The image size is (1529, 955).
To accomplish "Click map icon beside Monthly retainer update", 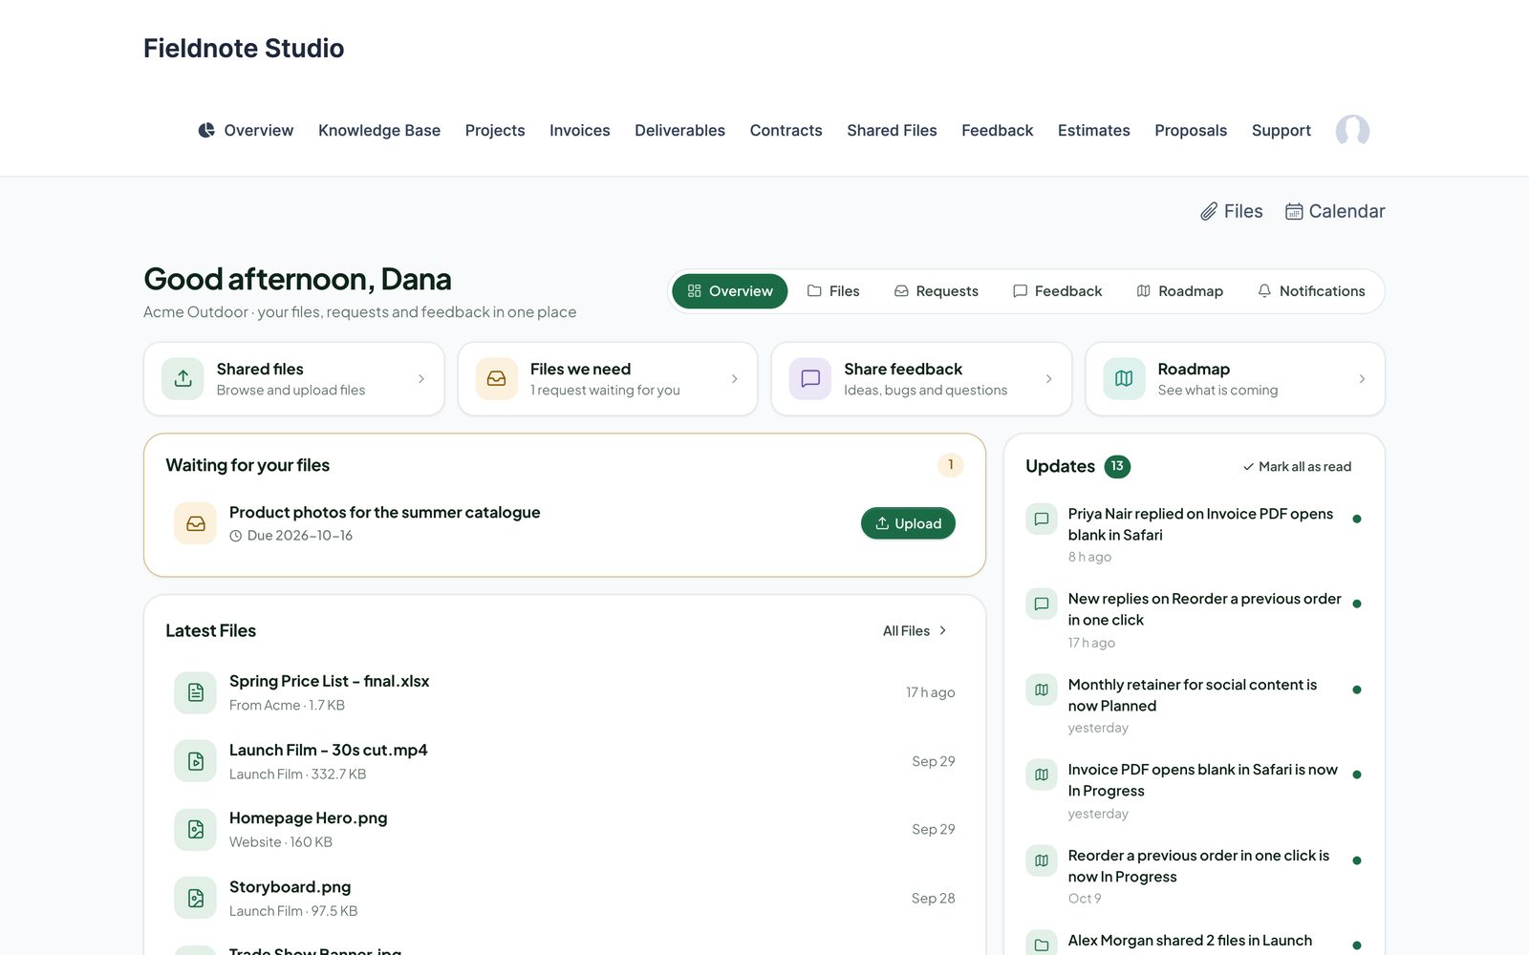I will pos(1042,690).
